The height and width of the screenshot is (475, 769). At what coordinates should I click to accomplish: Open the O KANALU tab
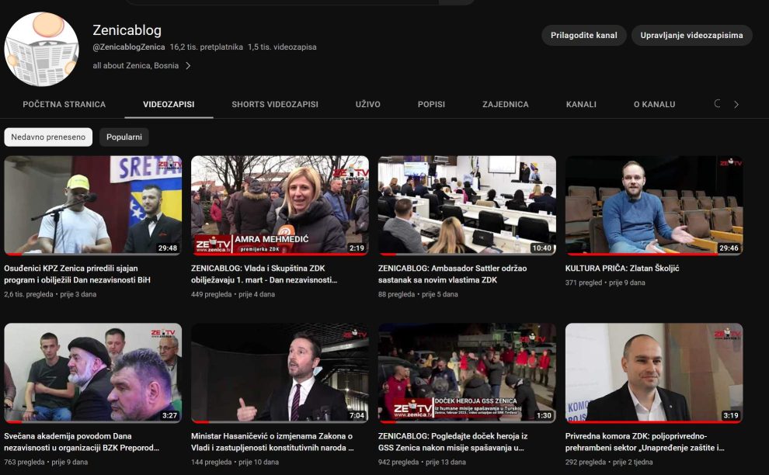[x=654, y=104]
